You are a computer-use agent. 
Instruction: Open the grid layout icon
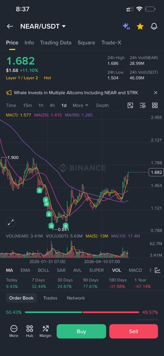pyautogui.click(x=155, y=105)
